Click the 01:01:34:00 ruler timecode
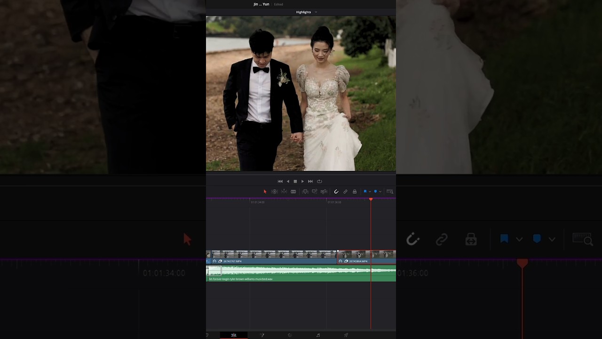Screen dimensions: 602x339 pos(257,202)
